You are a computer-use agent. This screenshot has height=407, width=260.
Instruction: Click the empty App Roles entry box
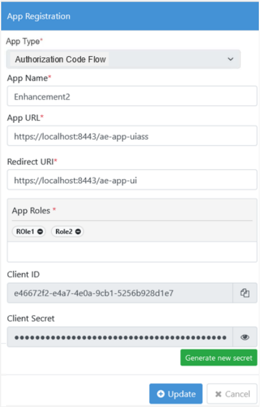point(132,252)
